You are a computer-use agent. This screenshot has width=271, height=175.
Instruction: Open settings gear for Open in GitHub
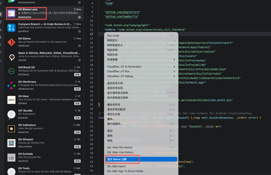pyautogui.click(x=79, y=60)
